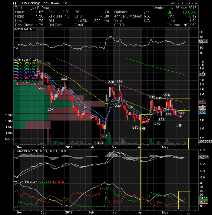Click the FH (Daily) 1.94 legend title
The height and width of the screenshot is (215, 212).
(x=26, y=60)
